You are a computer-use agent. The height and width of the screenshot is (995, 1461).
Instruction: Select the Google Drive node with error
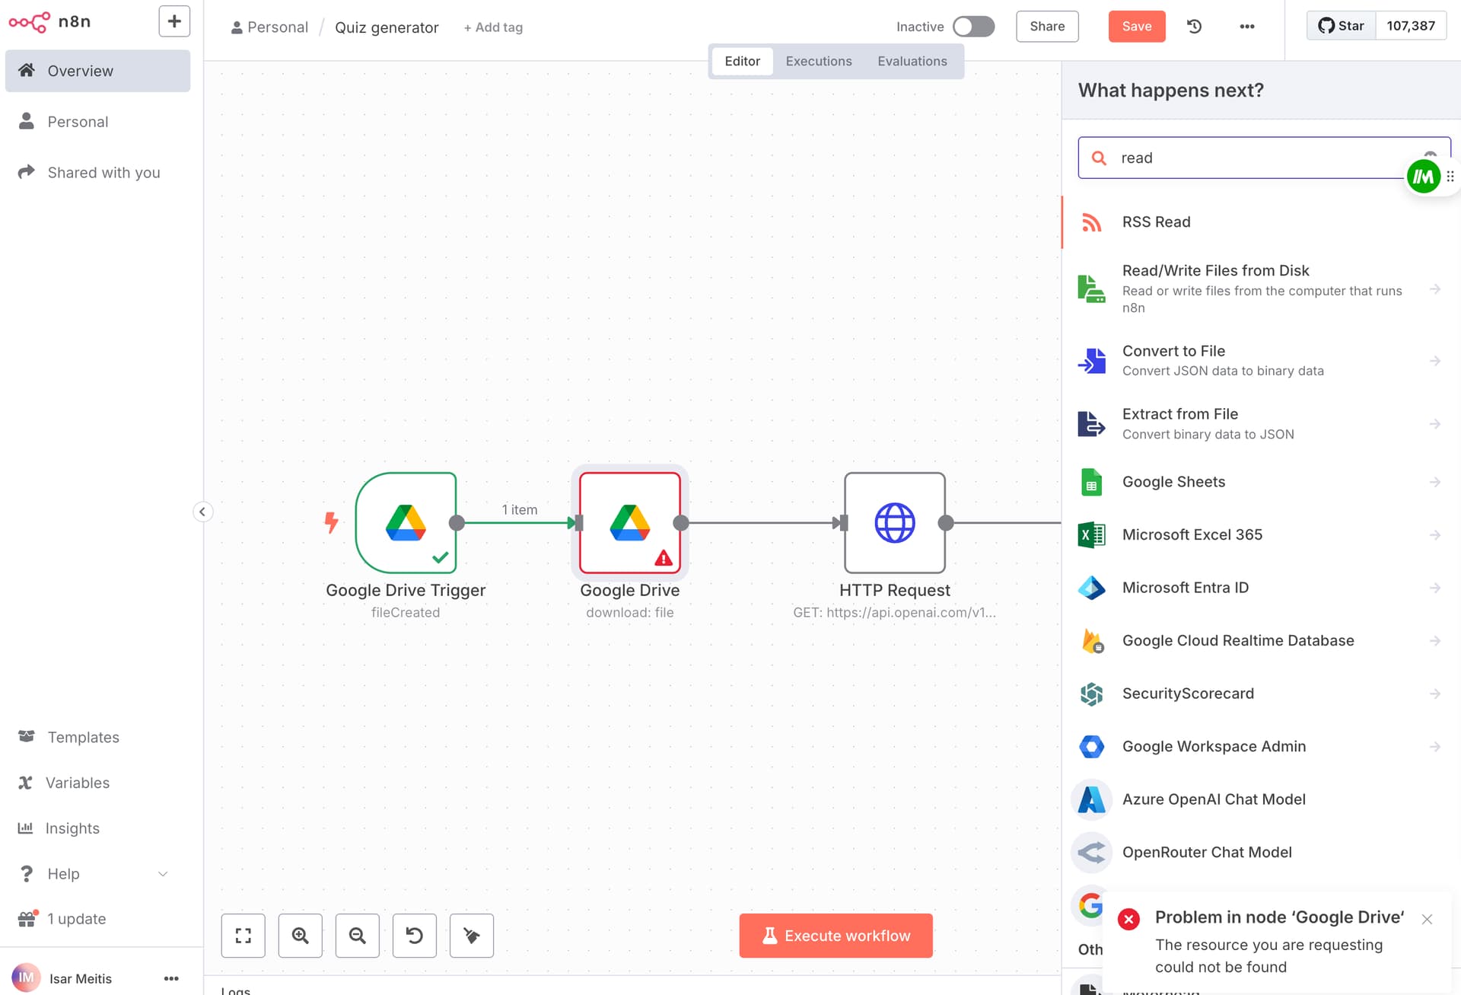point(630,523)
